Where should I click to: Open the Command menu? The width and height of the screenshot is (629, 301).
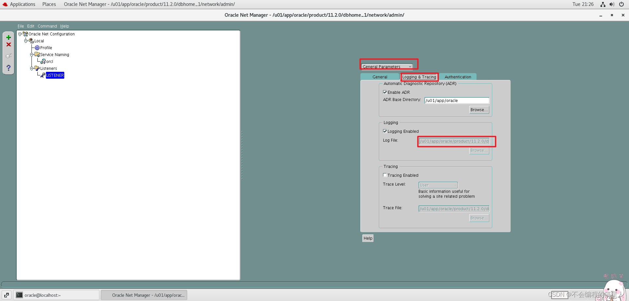tap(47, 26)
